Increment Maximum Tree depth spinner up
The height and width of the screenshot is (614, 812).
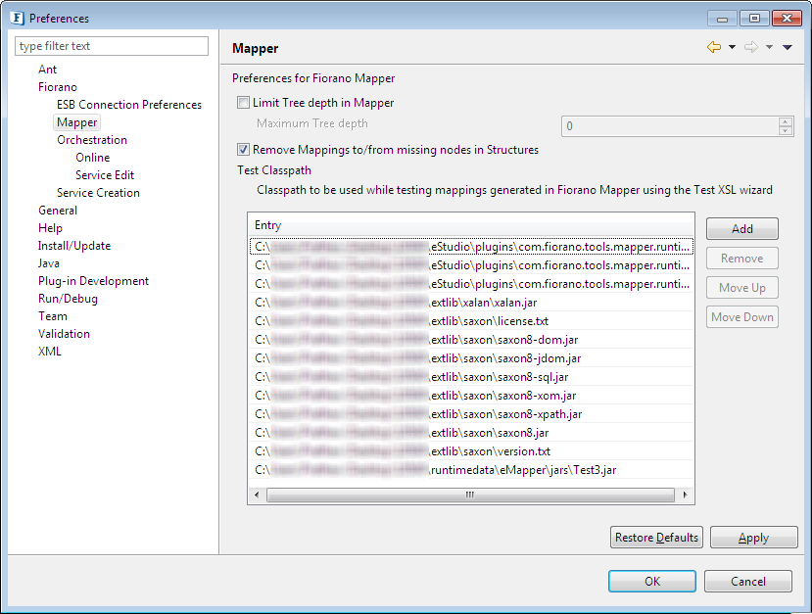(x=785, y=122)
